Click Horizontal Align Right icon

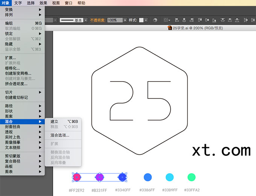[192, 20]
